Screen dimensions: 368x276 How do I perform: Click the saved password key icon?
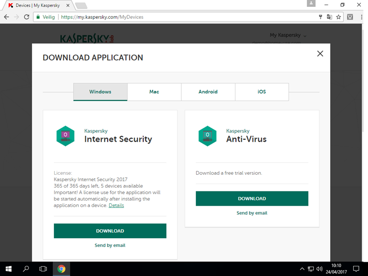(x=321, y=17)
